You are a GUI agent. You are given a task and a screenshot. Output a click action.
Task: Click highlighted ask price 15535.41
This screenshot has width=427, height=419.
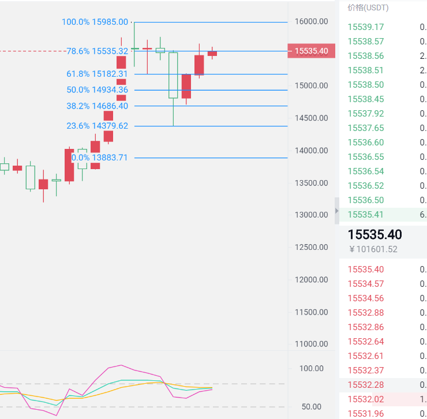pyautogui.click(x=366, y=215)
